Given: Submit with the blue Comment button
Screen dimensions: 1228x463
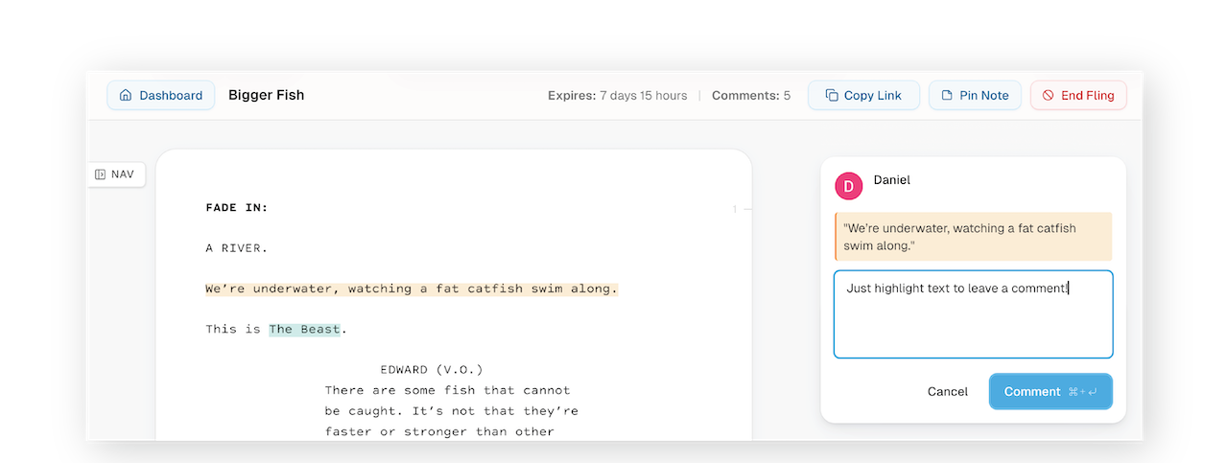Looking at the screenshot, I should coord(1050,391).
